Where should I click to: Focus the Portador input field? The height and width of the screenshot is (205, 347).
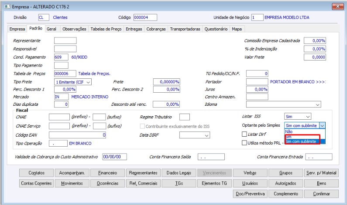pos(257,82)
